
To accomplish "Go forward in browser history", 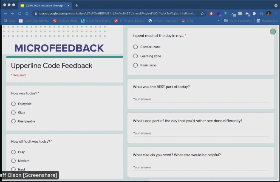I will point(12,14).
